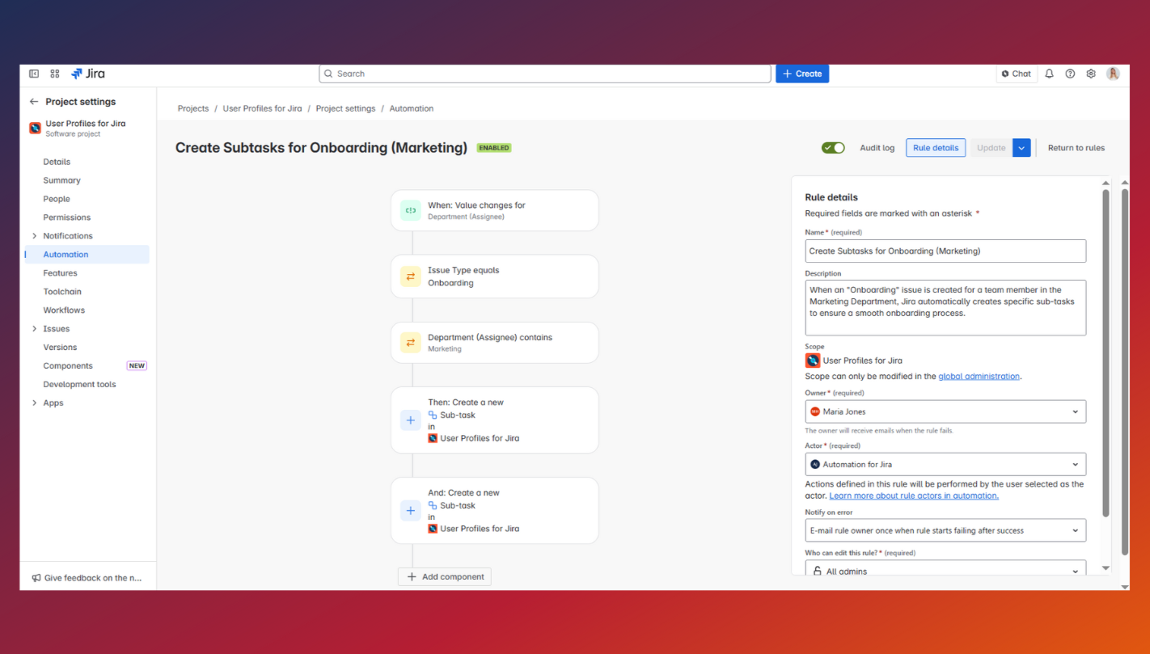The image size is (1150, 654).
Task: Click Project settings in the breadcrumb
Action: 345,108
